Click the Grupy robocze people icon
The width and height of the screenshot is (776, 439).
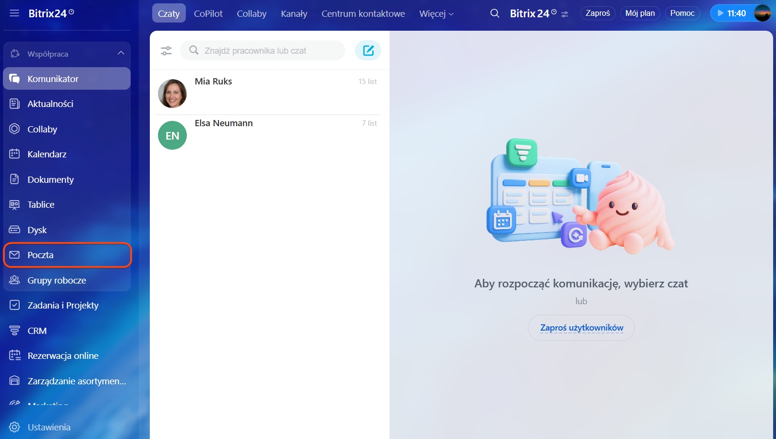(x=14, y=280)
